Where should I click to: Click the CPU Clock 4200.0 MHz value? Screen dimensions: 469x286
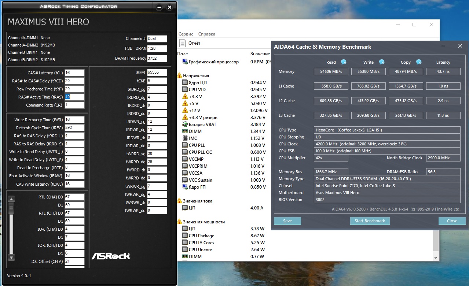(388, 144)
